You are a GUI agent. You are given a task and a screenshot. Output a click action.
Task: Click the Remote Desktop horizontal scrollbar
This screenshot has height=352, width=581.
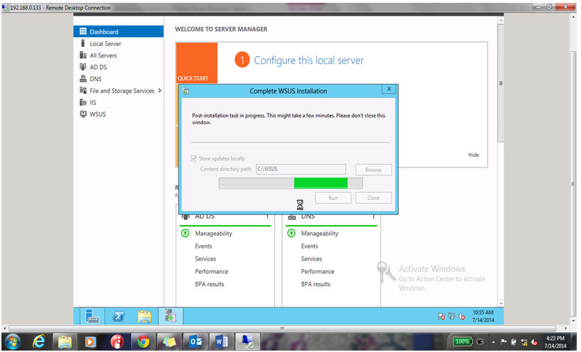click(282, 328)
